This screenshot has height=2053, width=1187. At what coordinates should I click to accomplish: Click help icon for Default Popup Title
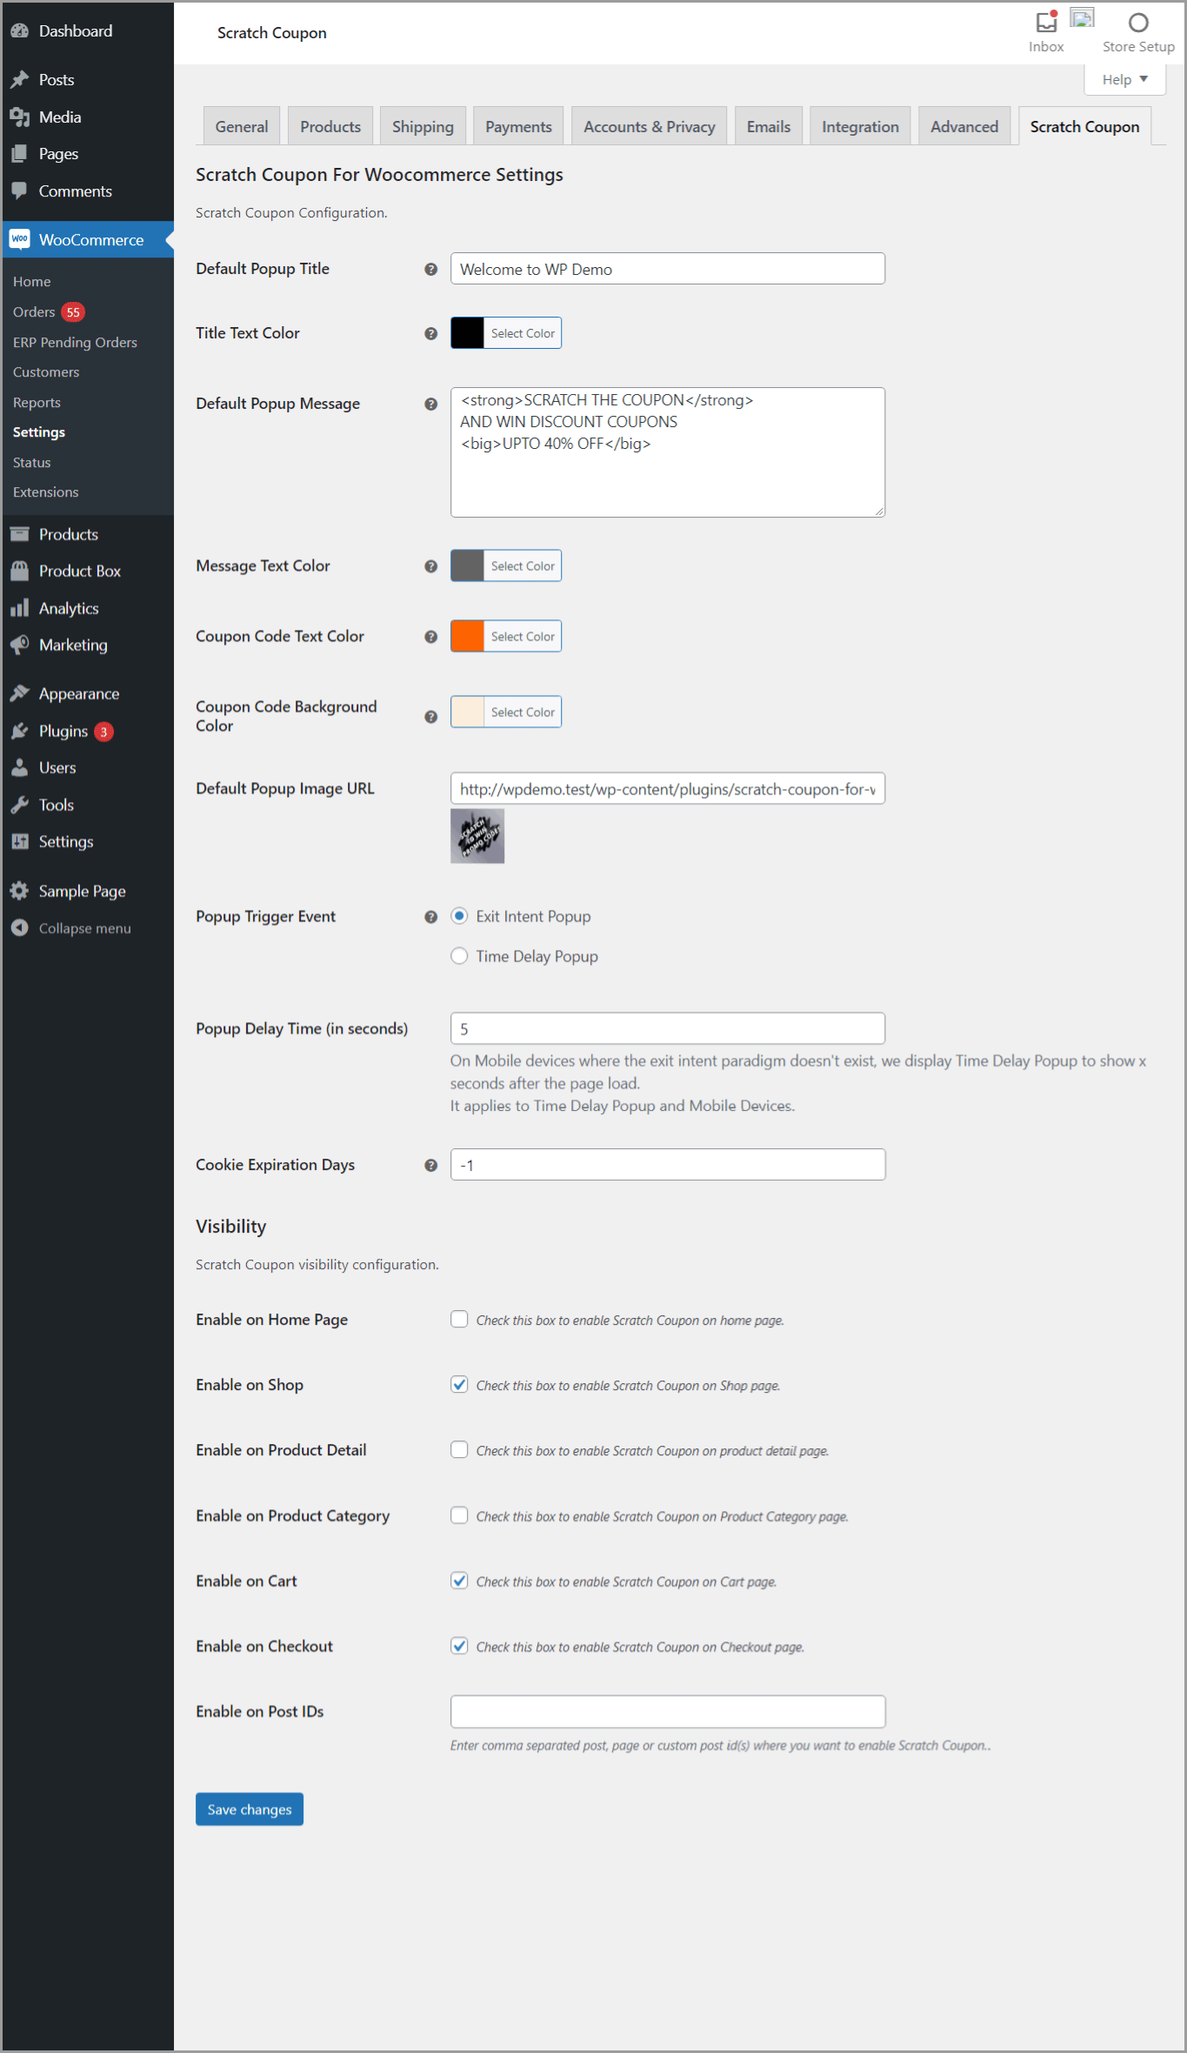430,270
